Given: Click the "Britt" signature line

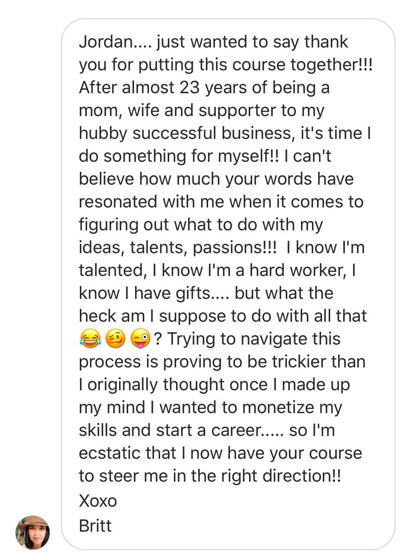Looking at the screenshot, I should point(95,526).
